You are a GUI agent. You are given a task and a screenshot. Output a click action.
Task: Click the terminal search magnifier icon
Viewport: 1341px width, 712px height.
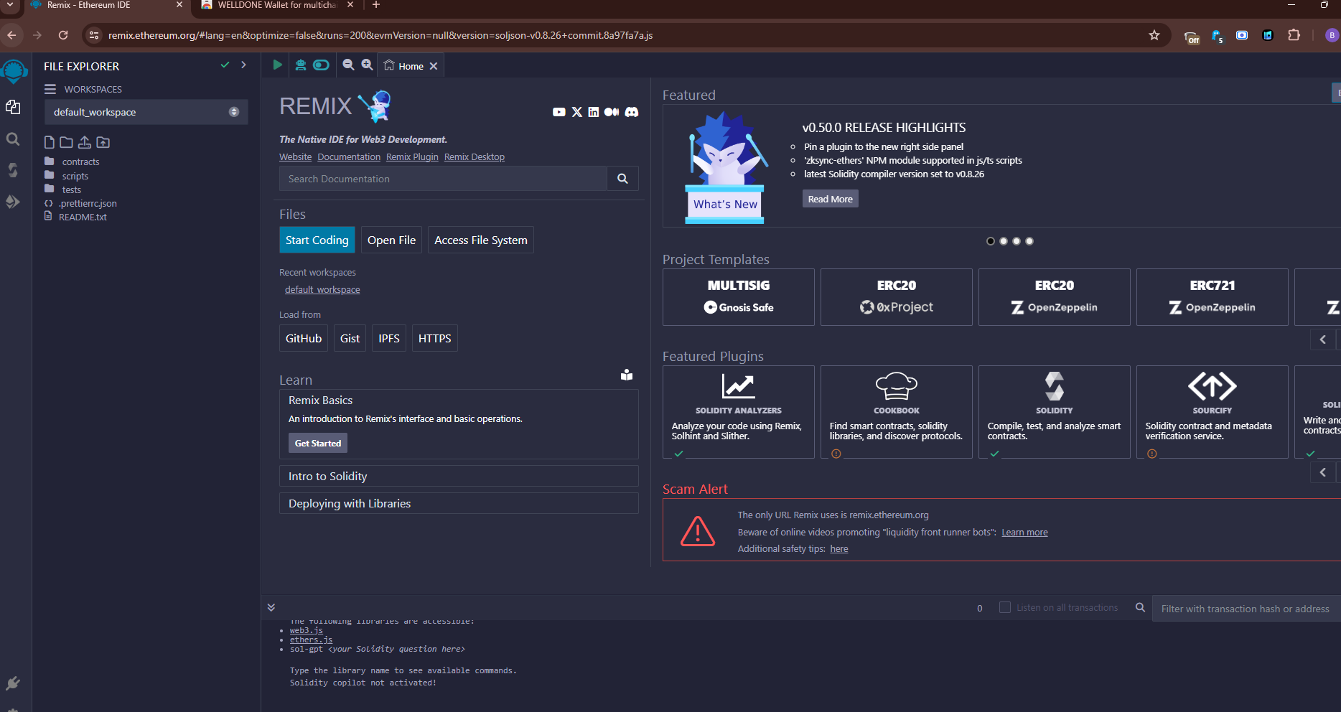point(1140,608)
